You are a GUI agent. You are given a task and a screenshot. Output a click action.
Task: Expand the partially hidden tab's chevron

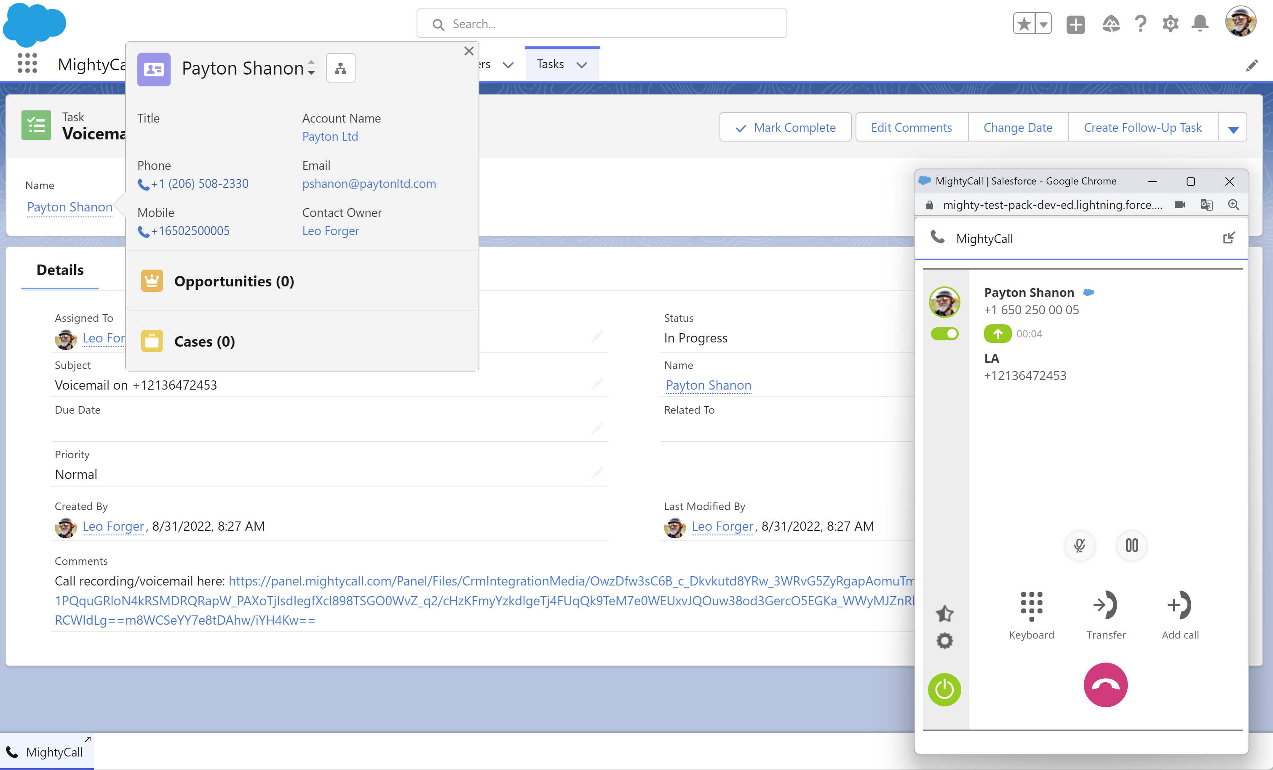point(508,65)
